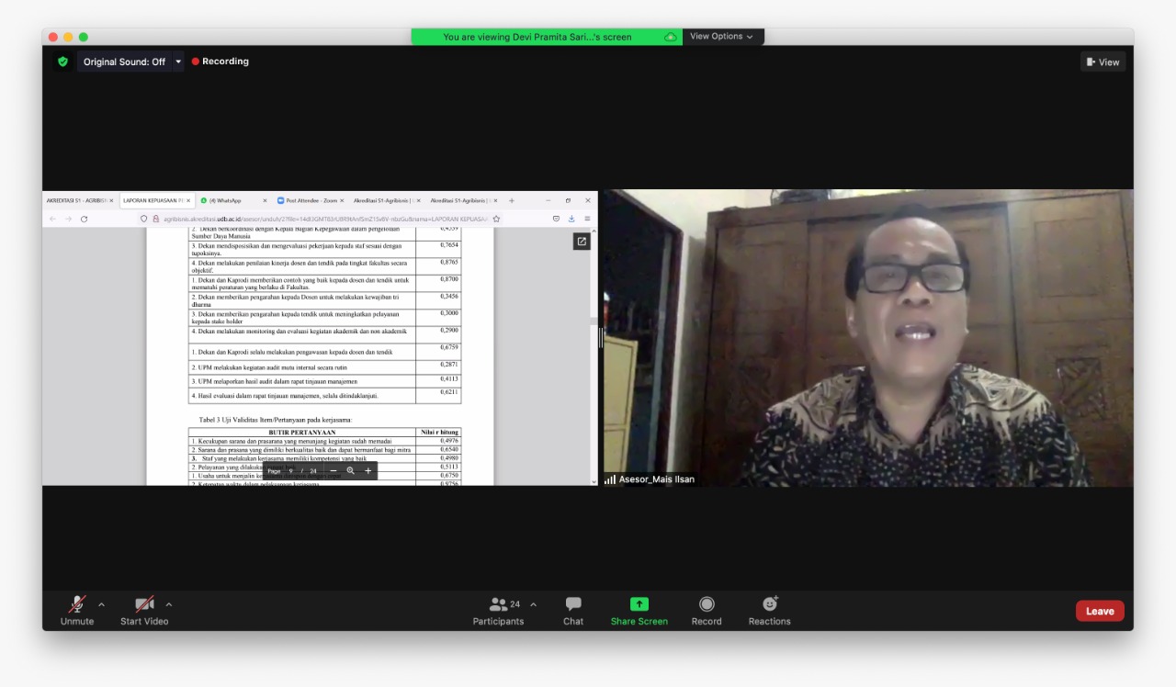
Task: Click the PDF magnifier zoom icon
Action: point(350,471)
